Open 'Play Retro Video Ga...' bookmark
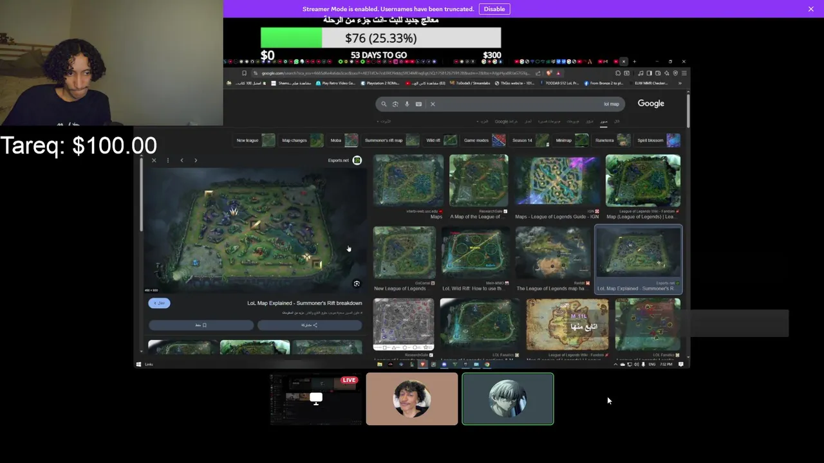 [x=335, y=83]
